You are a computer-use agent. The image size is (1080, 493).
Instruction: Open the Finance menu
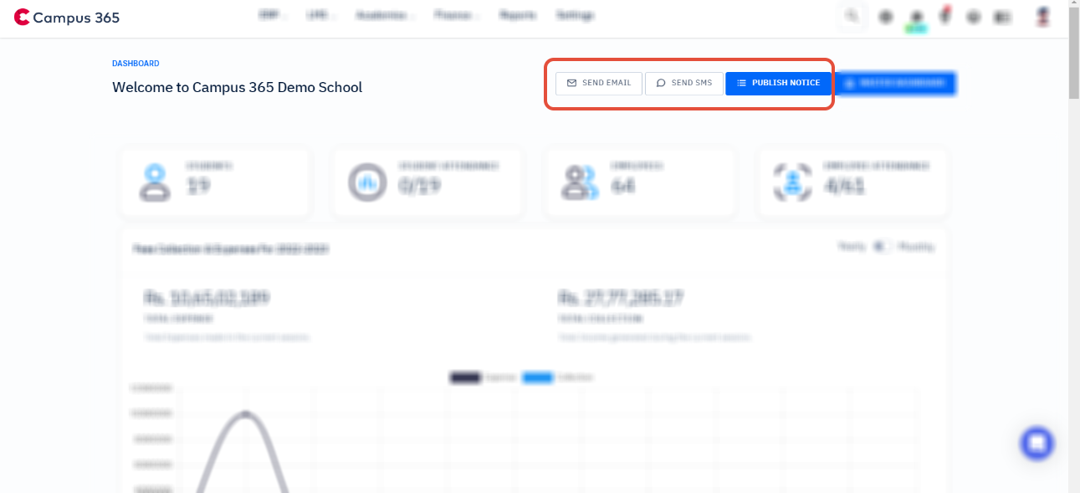tap(457, 16)
